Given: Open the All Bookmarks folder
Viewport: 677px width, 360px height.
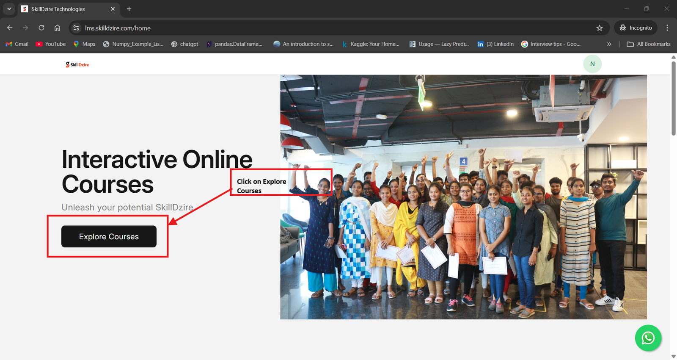Looking at the screenshot, I should pos(649,44).
